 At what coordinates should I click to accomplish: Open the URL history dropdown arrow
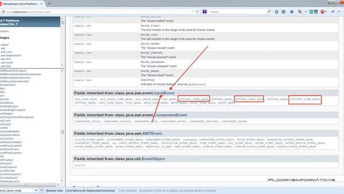[x=193, y=12]
